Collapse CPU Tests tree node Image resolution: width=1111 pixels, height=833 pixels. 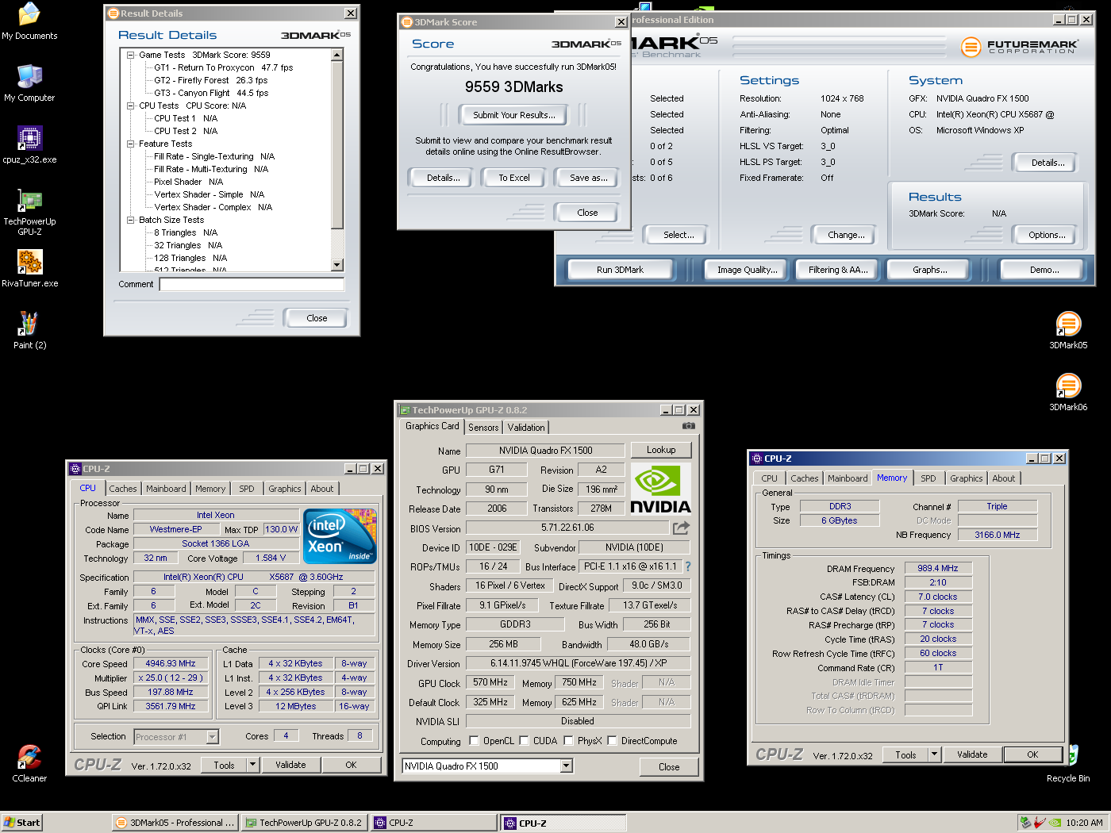click(x=131, y=106)
